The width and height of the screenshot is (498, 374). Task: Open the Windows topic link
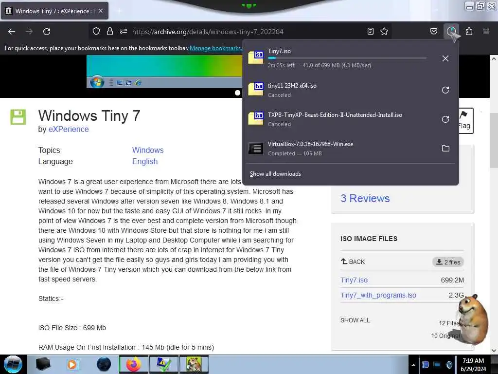click(148, 150)
